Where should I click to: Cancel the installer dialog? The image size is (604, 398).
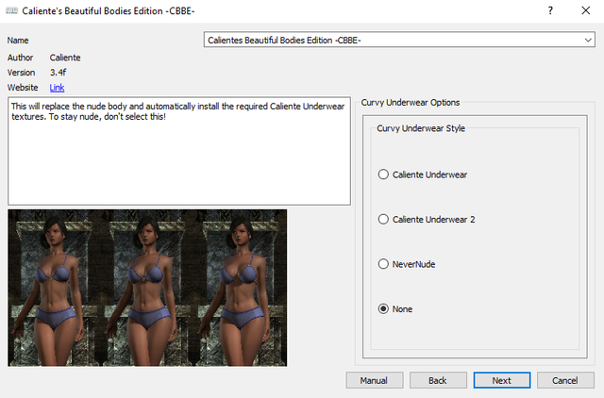(x=565, y=380)
